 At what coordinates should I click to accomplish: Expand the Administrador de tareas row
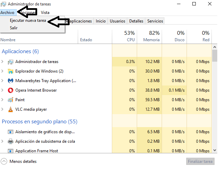tap(2, 62)
